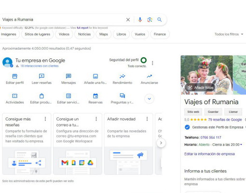
Task: Open the full report keyword link
Action: [82, 28]
